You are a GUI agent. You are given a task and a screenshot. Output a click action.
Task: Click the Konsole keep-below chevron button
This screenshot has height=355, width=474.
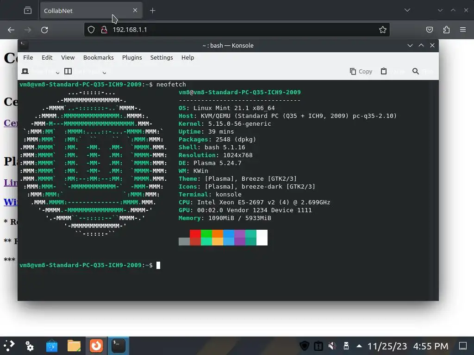(410, 45)
